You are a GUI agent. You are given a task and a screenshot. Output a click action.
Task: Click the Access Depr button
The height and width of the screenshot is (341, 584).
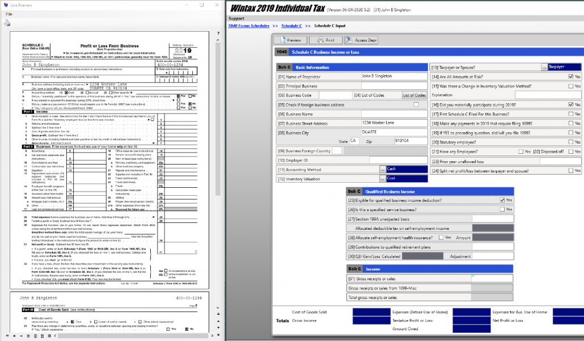pos(361,40)
